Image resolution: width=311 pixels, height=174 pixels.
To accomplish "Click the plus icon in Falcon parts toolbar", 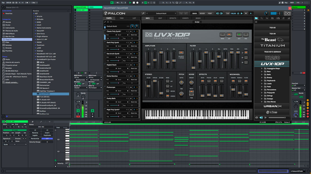I will (x=108, y=22).
